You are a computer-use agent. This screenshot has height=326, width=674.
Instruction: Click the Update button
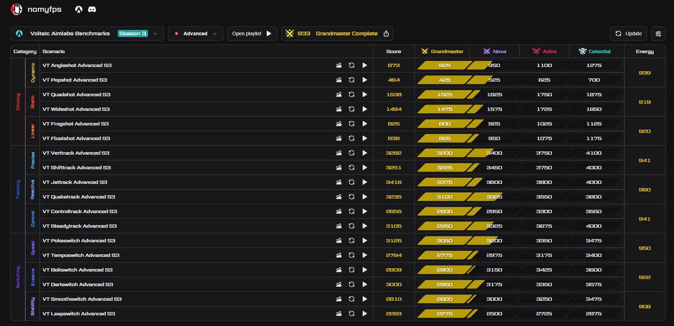(628, 34)
